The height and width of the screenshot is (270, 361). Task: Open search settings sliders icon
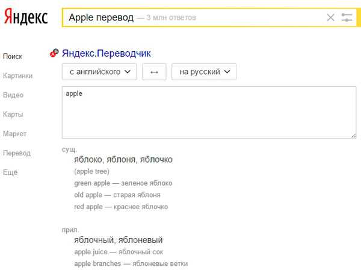[347, 17]
